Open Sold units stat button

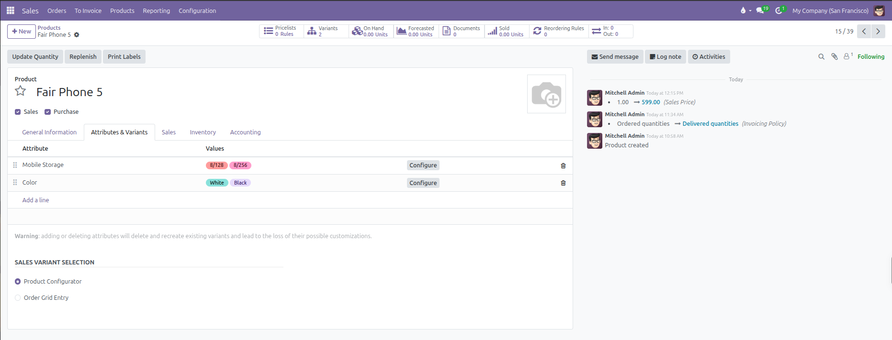[x=507, y=31]
